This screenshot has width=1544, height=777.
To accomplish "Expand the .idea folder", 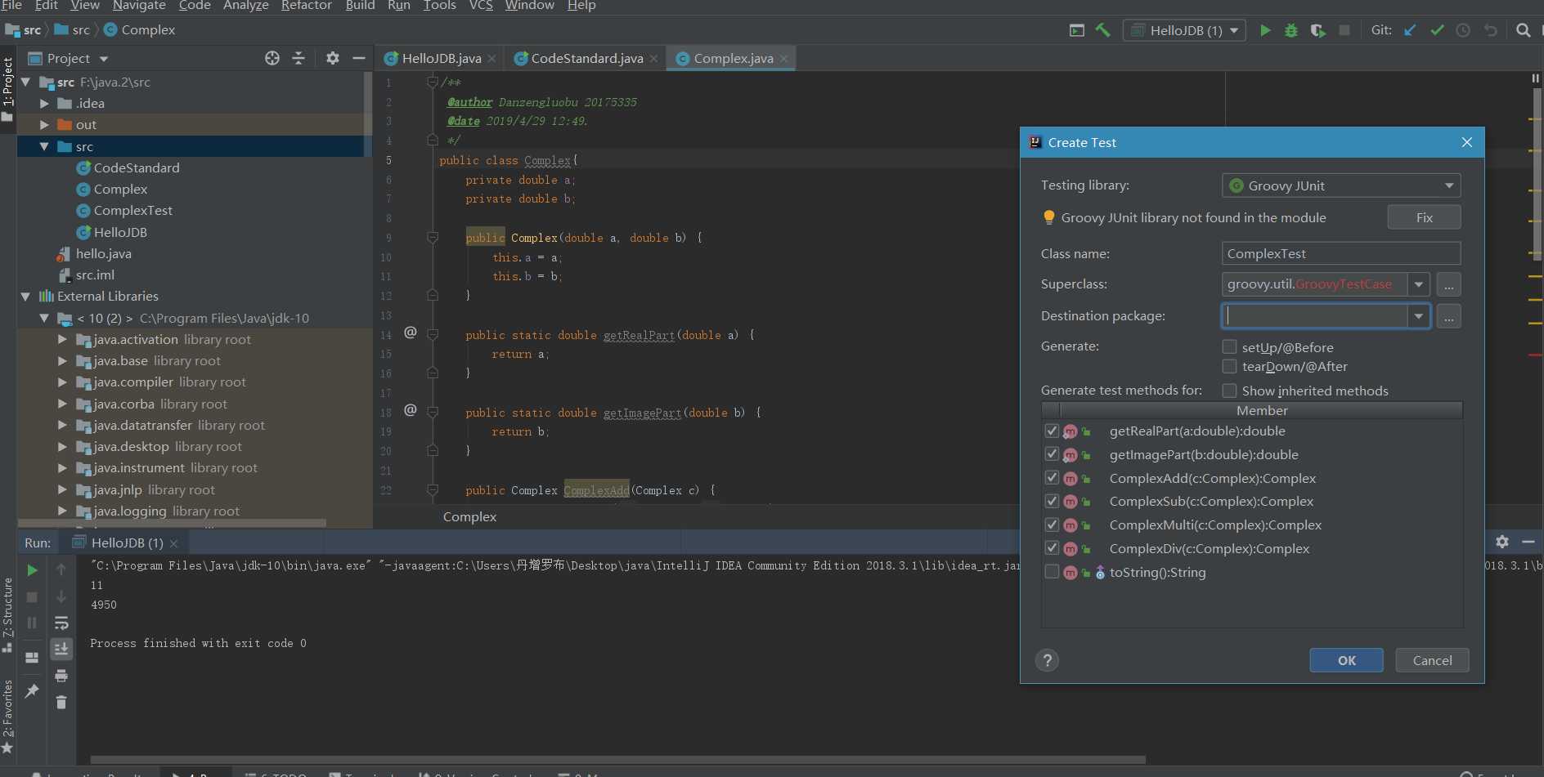I will 45,104.
